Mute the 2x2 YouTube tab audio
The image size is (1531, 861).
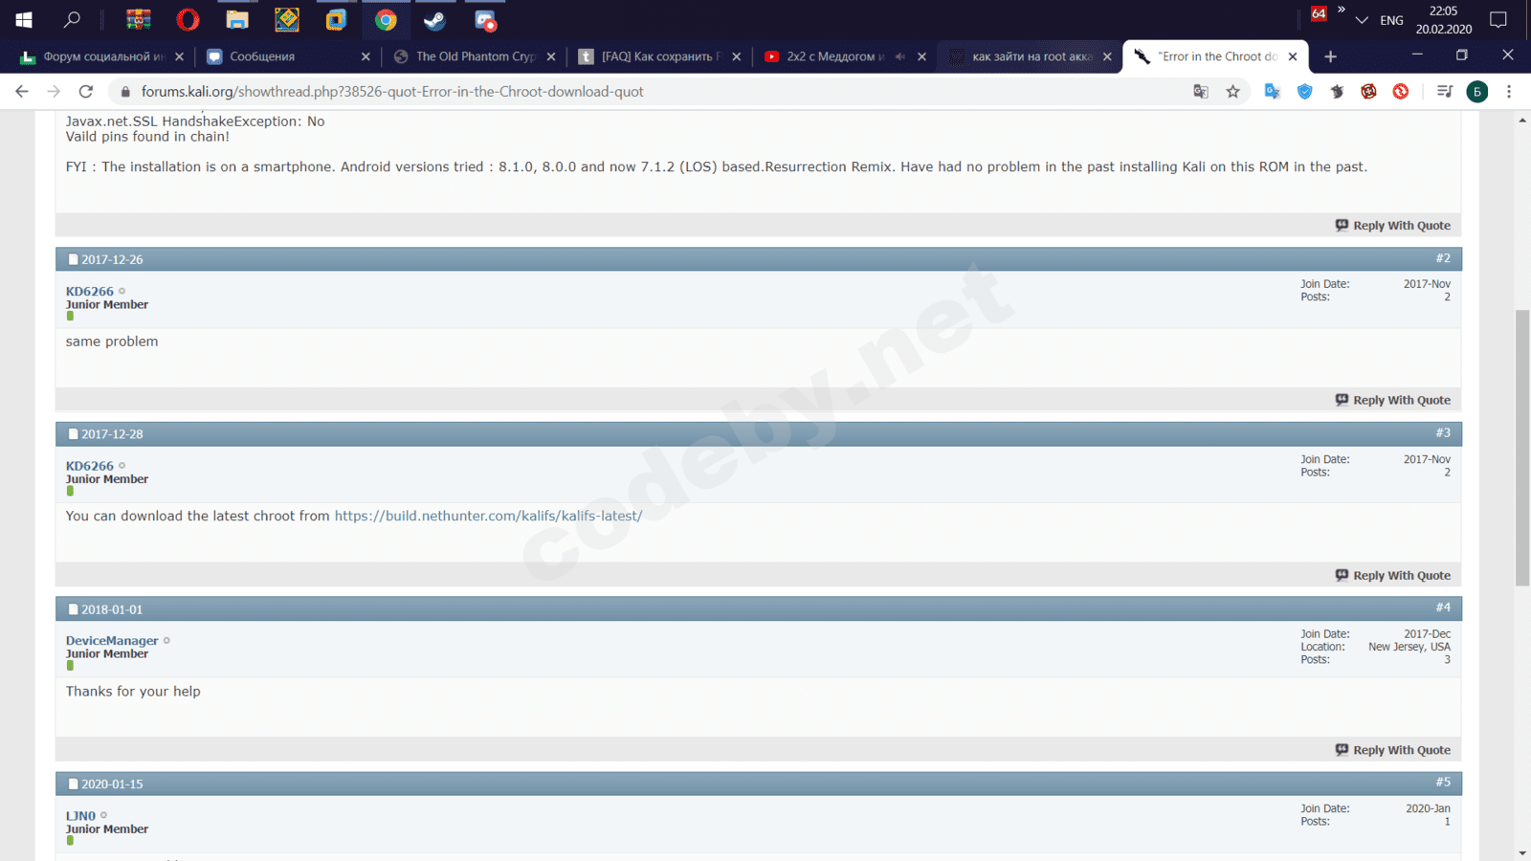(899, 56)
